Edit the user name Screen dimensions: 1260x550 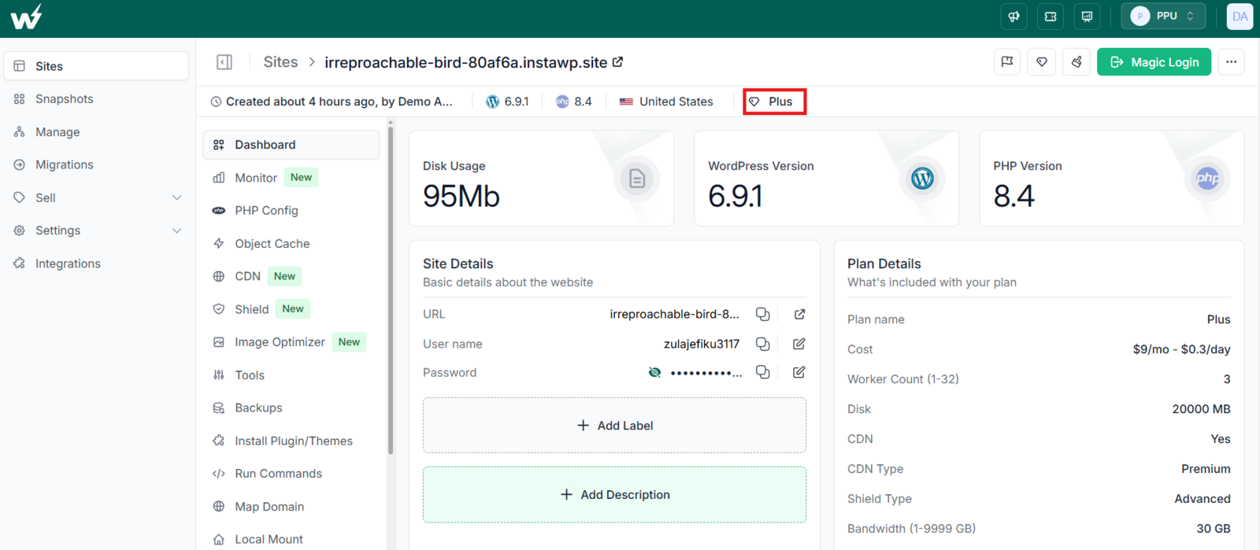coord(799,344)
